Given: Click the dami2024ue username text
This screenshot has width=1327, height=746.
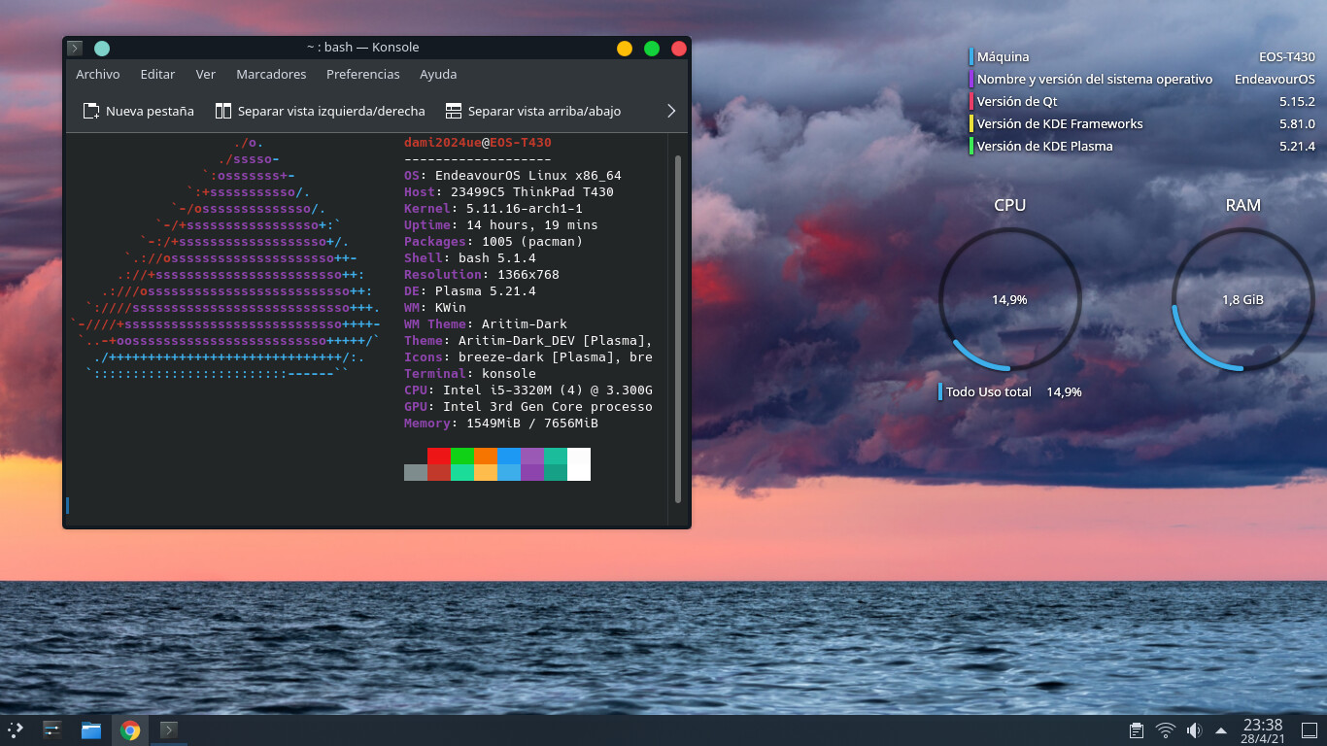Looking at the screenshot, I should 443,143.
